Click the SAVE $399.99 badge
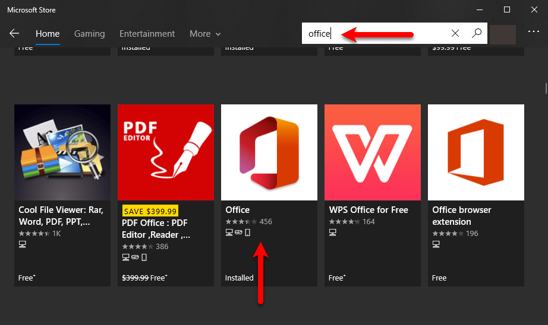 pyautogui.click(x=150, y=211)
